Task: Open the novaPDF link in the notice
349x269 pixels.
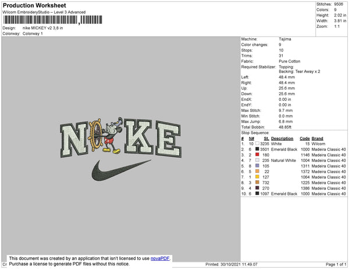Action: 160,259
